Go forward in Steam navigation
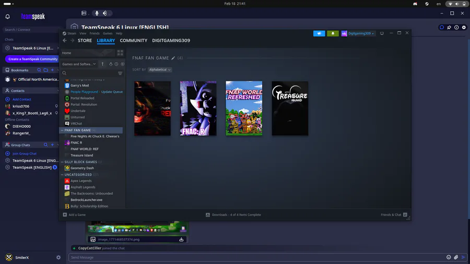Image resolution: width=470 pixels, height=264 pixels. pos(72,40)
